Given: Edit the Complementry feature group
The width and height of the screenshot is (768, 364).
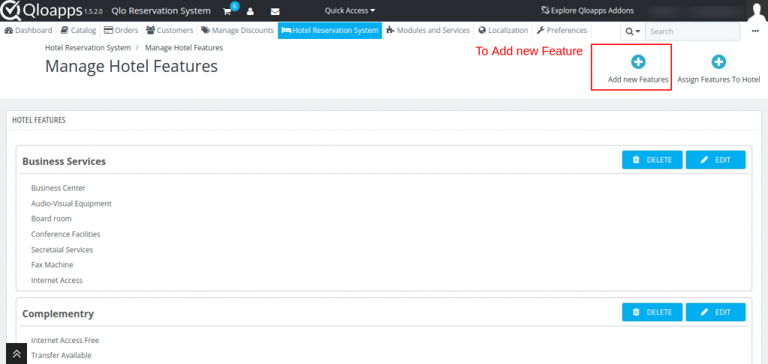Looking at the screenshot, I should pos(715,312).
